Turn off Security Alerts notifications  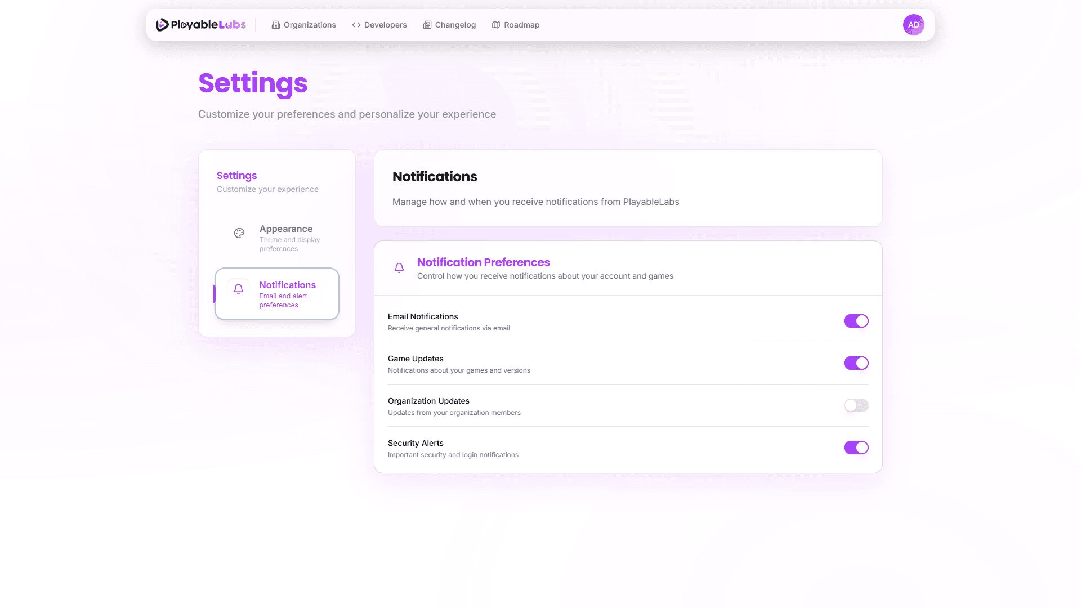click(x=856, y=448)
